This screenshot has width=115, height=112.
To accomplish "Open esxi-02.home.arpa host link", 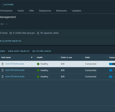I will (15, 70).
